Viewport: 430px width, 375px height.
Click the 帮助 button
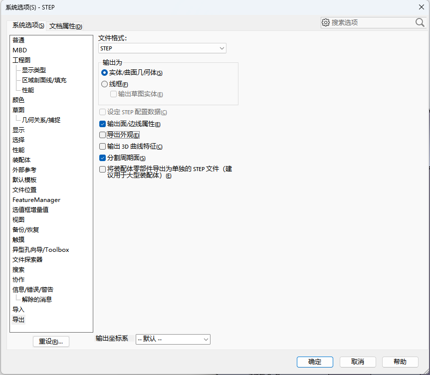coord(400,362)
